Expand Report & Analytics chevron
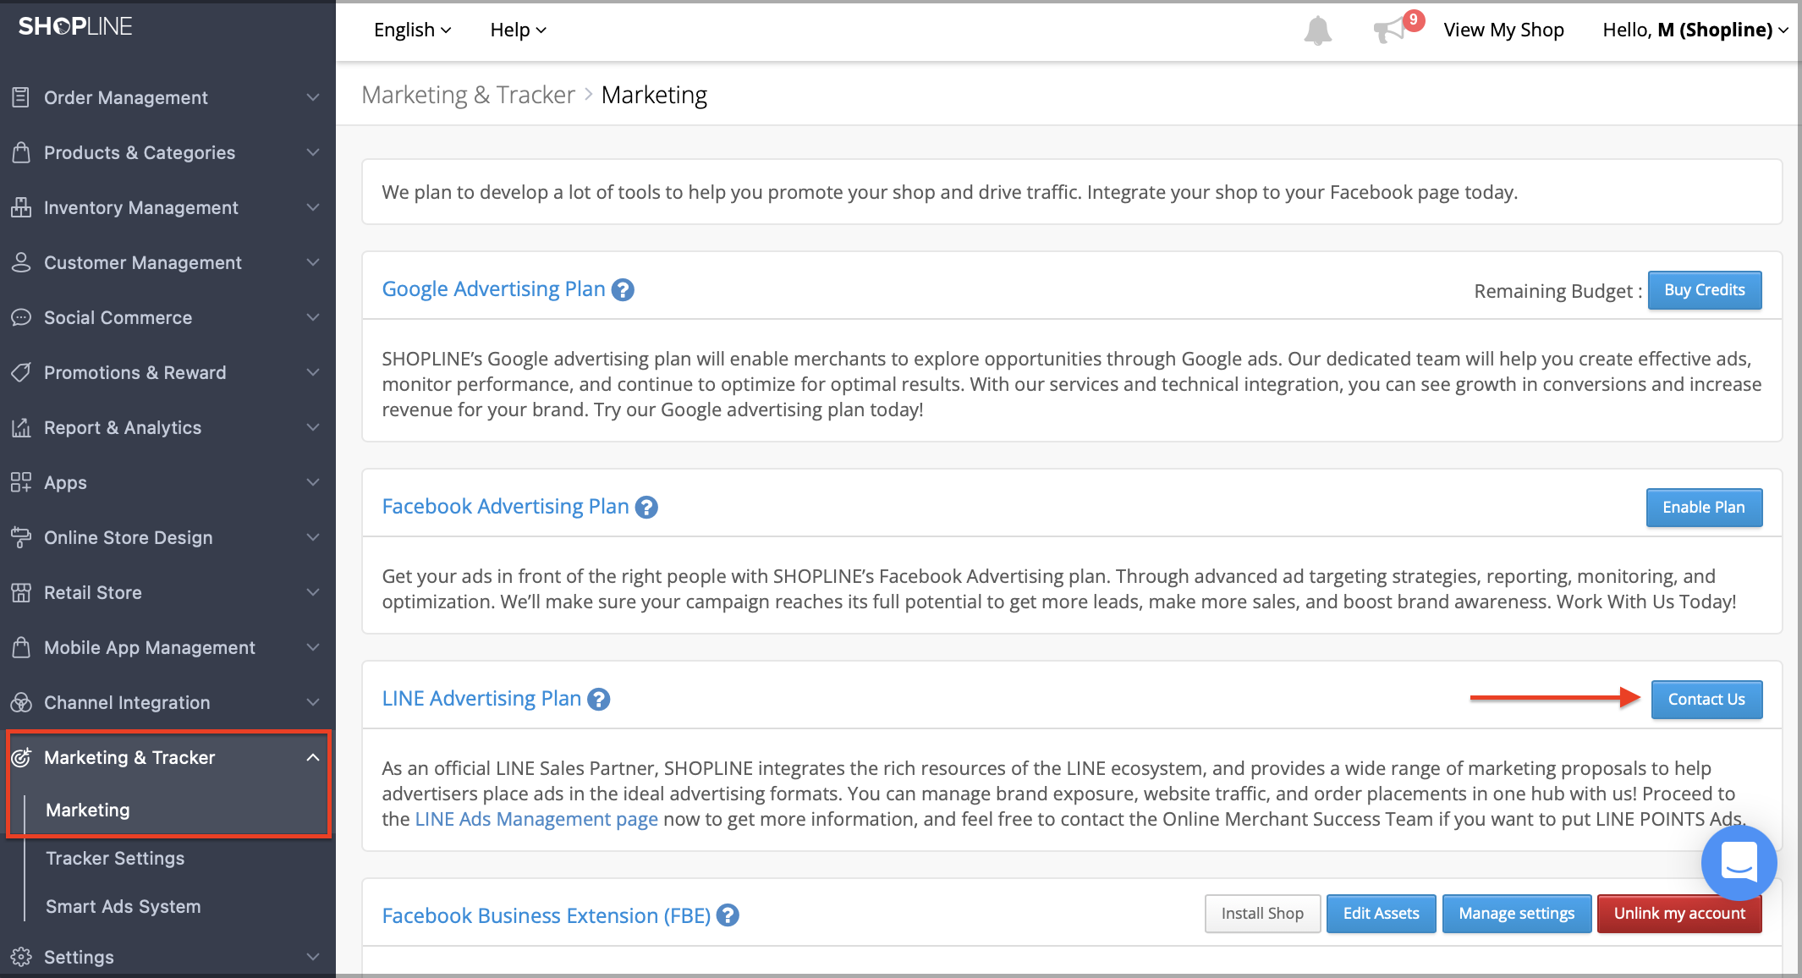Viewport: 1802px width, 978px height. point(313,427)
